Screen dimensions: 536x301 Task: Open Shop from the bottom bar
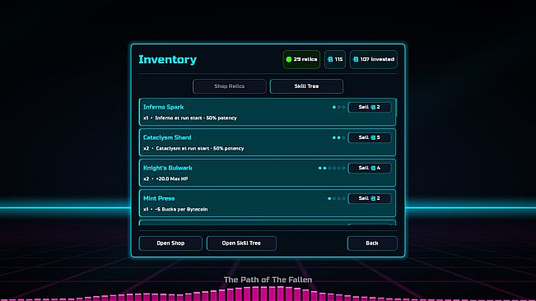170,243
